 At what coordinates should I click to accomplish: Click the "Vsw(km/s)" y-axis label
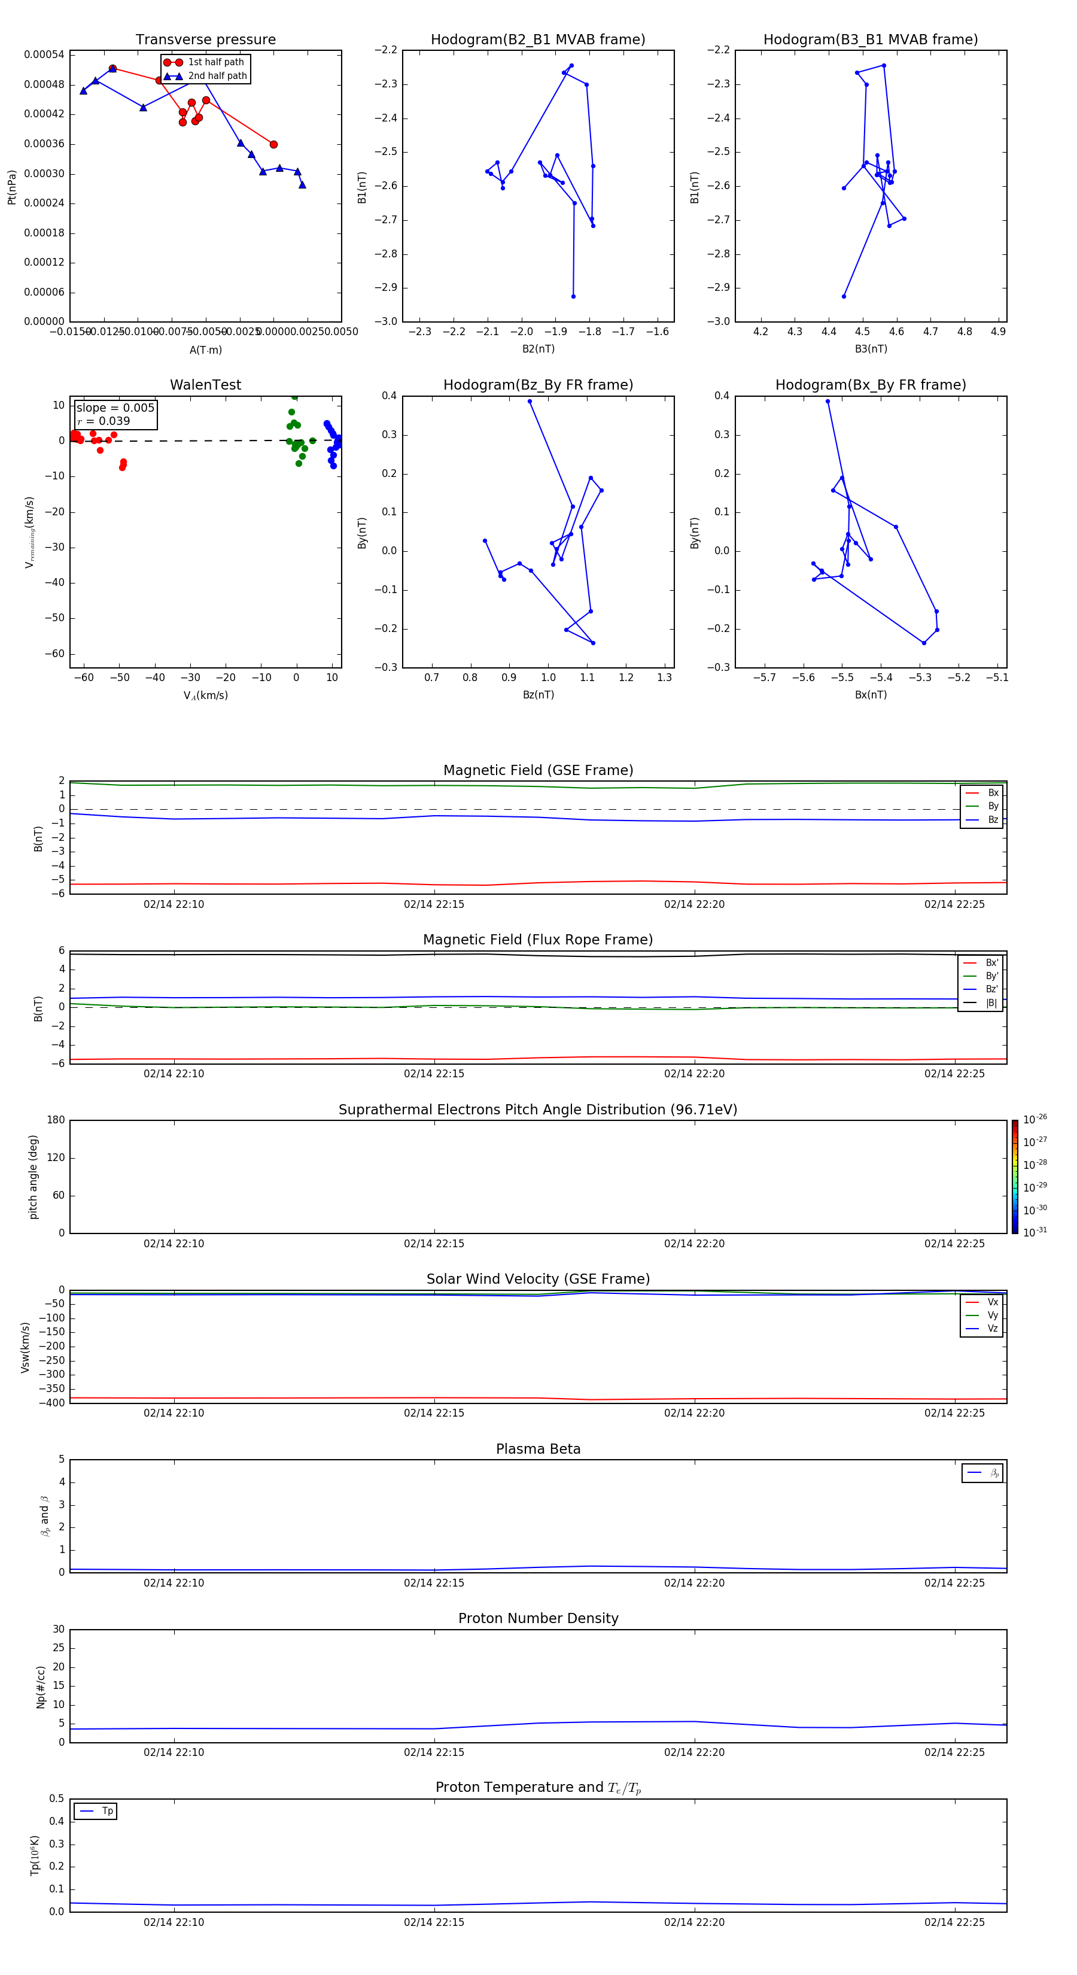point(25,1347)
